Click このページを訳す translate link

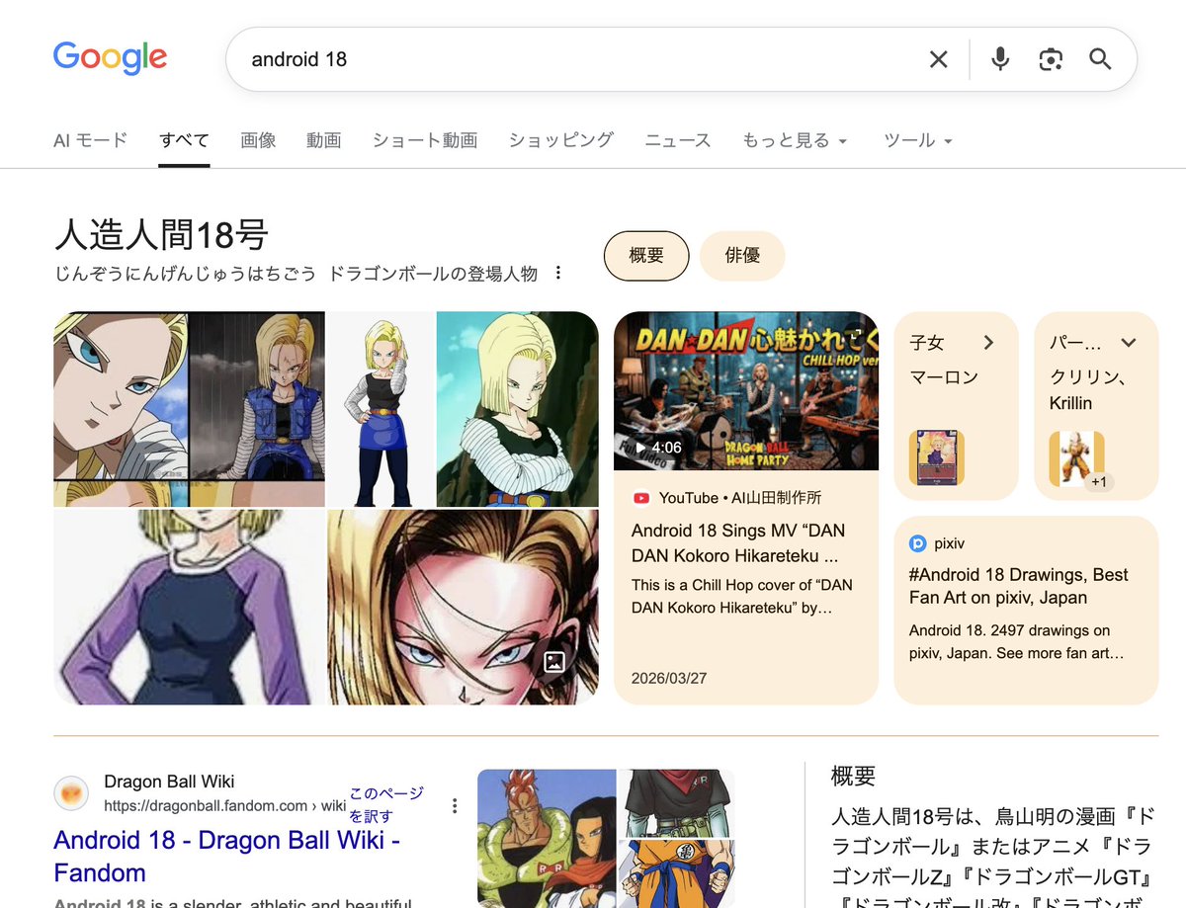pos(385,804)
